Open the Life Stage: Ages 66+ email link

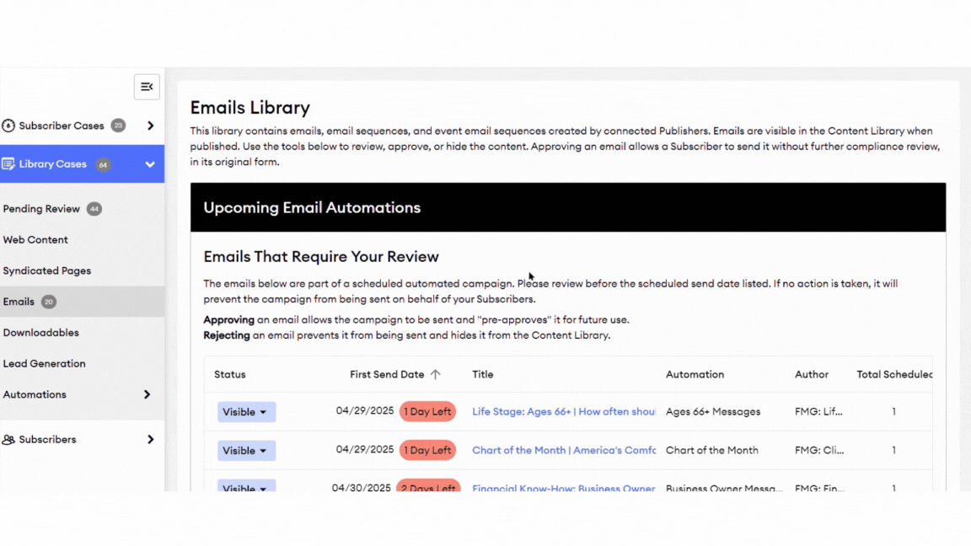pos(563,412)
